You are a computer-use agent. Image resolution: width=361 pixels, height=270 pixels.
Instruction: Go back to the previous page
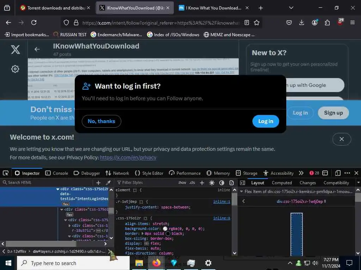pos(8,22)
